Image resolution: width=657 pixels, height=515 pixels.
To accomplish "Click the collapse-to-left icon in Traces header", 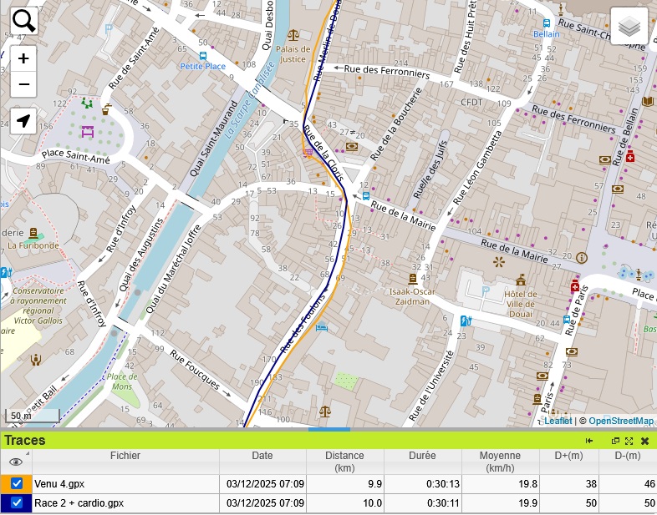I will click(589, 441).
